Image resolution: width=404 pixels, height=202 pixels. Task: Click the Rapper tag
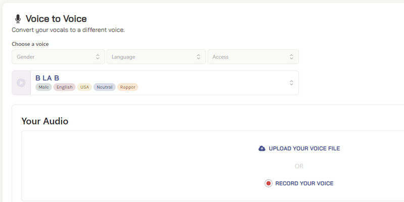[128, 87]
